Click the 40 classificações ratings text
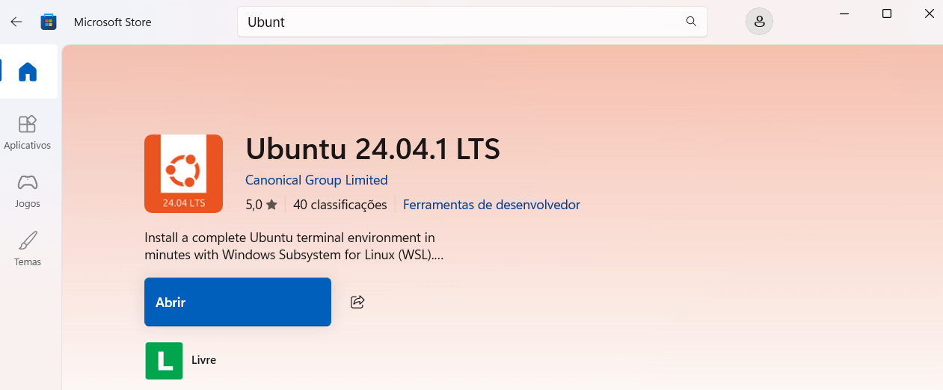Viewport: 943px width, 390px height. (x=340, y=204)
